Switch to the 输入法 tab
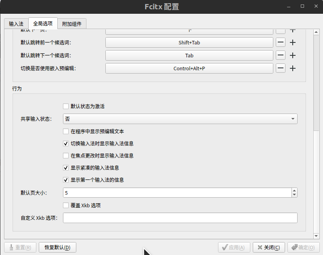 click(16, 24)
